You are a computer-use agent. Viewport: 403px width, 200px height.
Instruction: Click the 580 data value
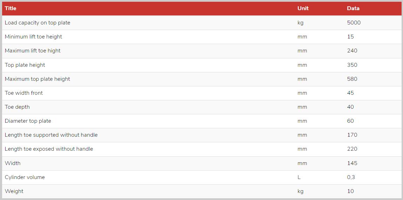tap(352, 79)
